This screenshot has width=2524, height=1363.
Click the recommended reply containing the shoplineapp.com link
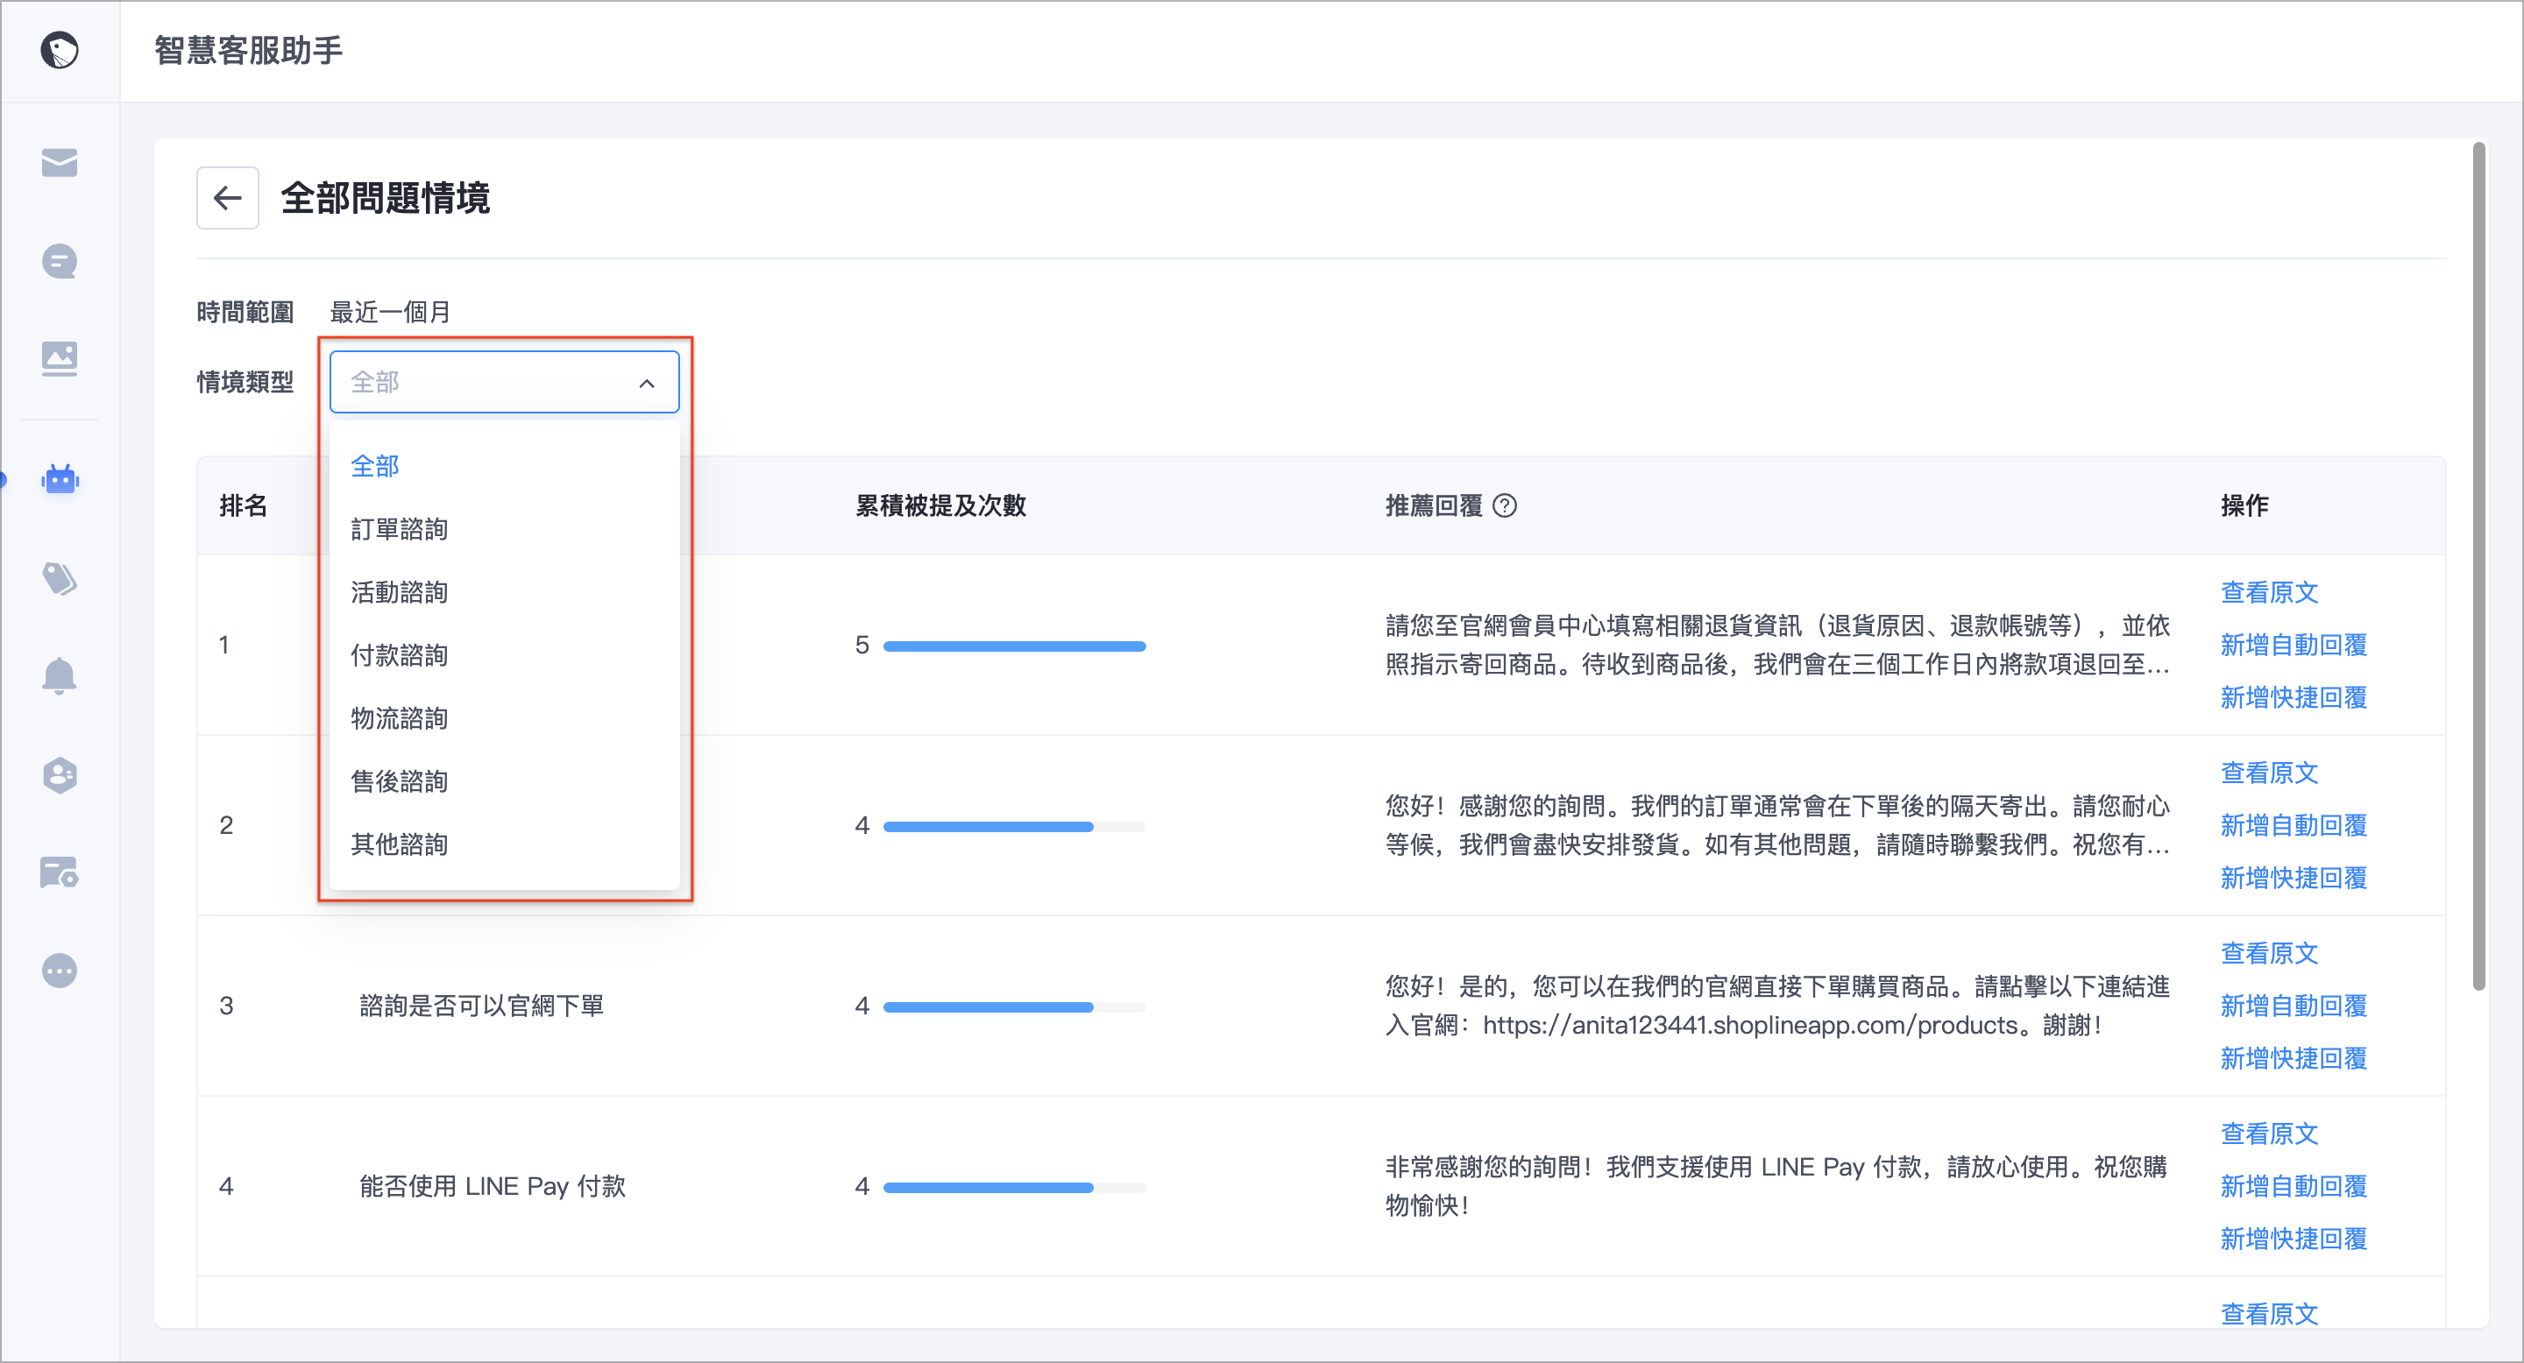pyautogui.click(x=1777, y=1006)
